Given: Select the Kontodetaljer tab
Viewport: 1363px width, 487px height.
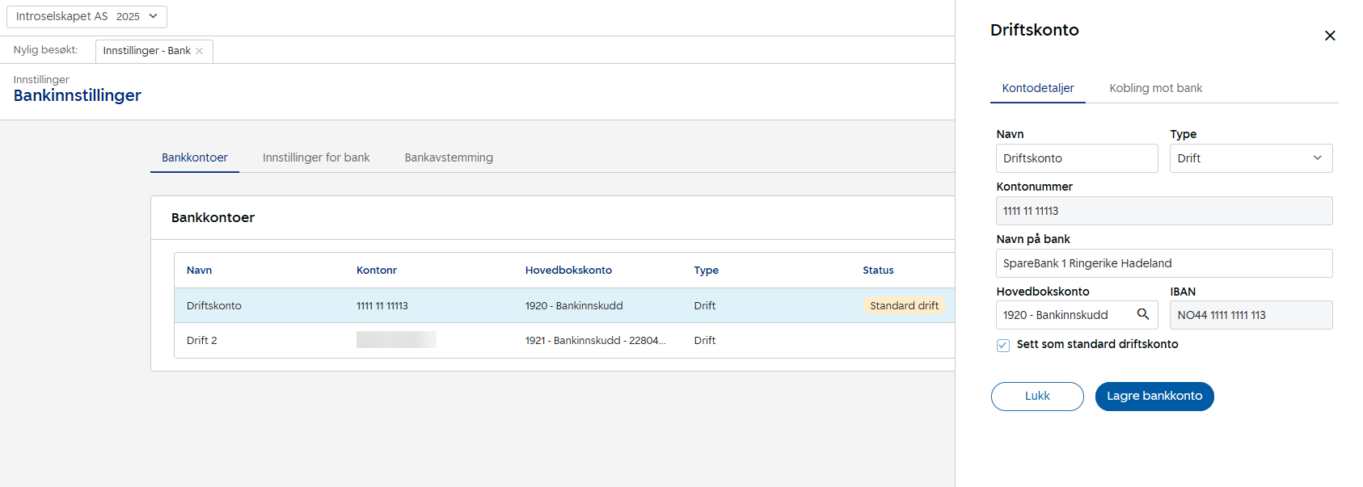Looking at the screenshot, I should pos(1037,88).
